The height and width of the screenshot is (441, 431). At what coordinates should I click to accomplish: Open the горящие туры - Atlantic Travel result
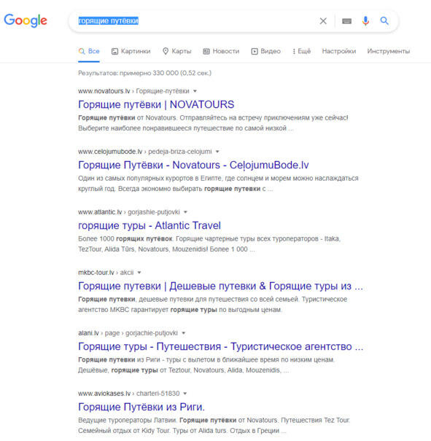tap(150, 225)
